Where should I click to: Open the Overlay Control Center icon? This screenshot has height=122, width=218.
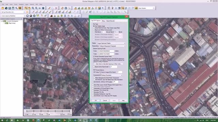(x=20, y=8)
